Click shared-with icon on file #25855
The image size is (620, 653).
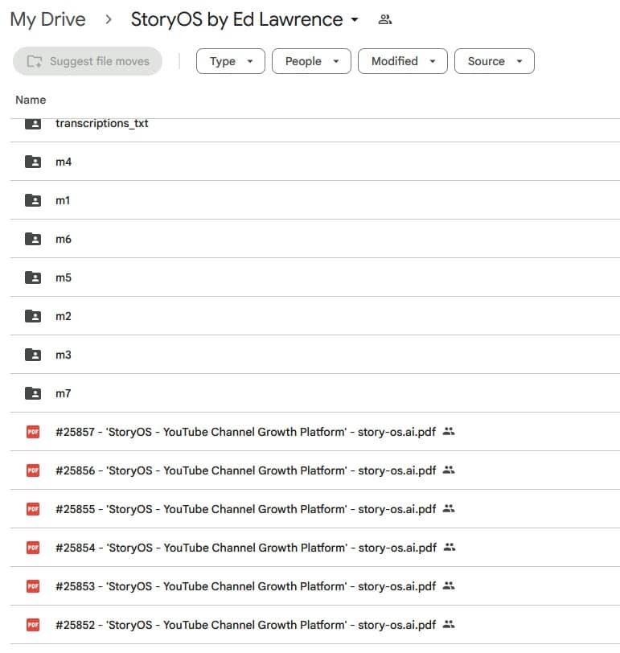pyautogui.click(x=449, y=508)
